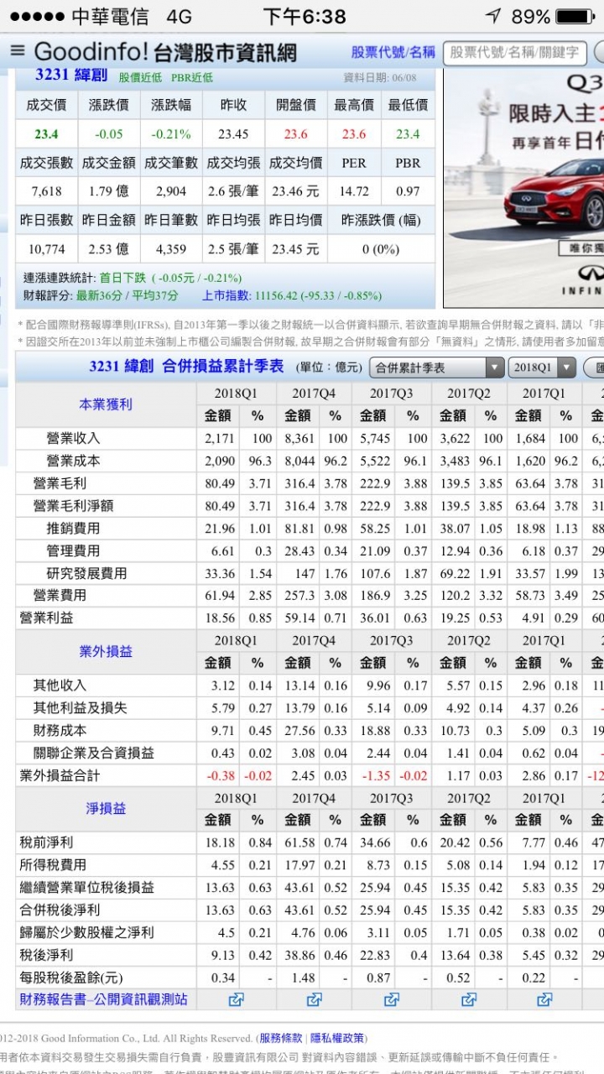Select the 營業成本 row label
604x1074 pixels.
pyautogui.click(x=73, y=461)
